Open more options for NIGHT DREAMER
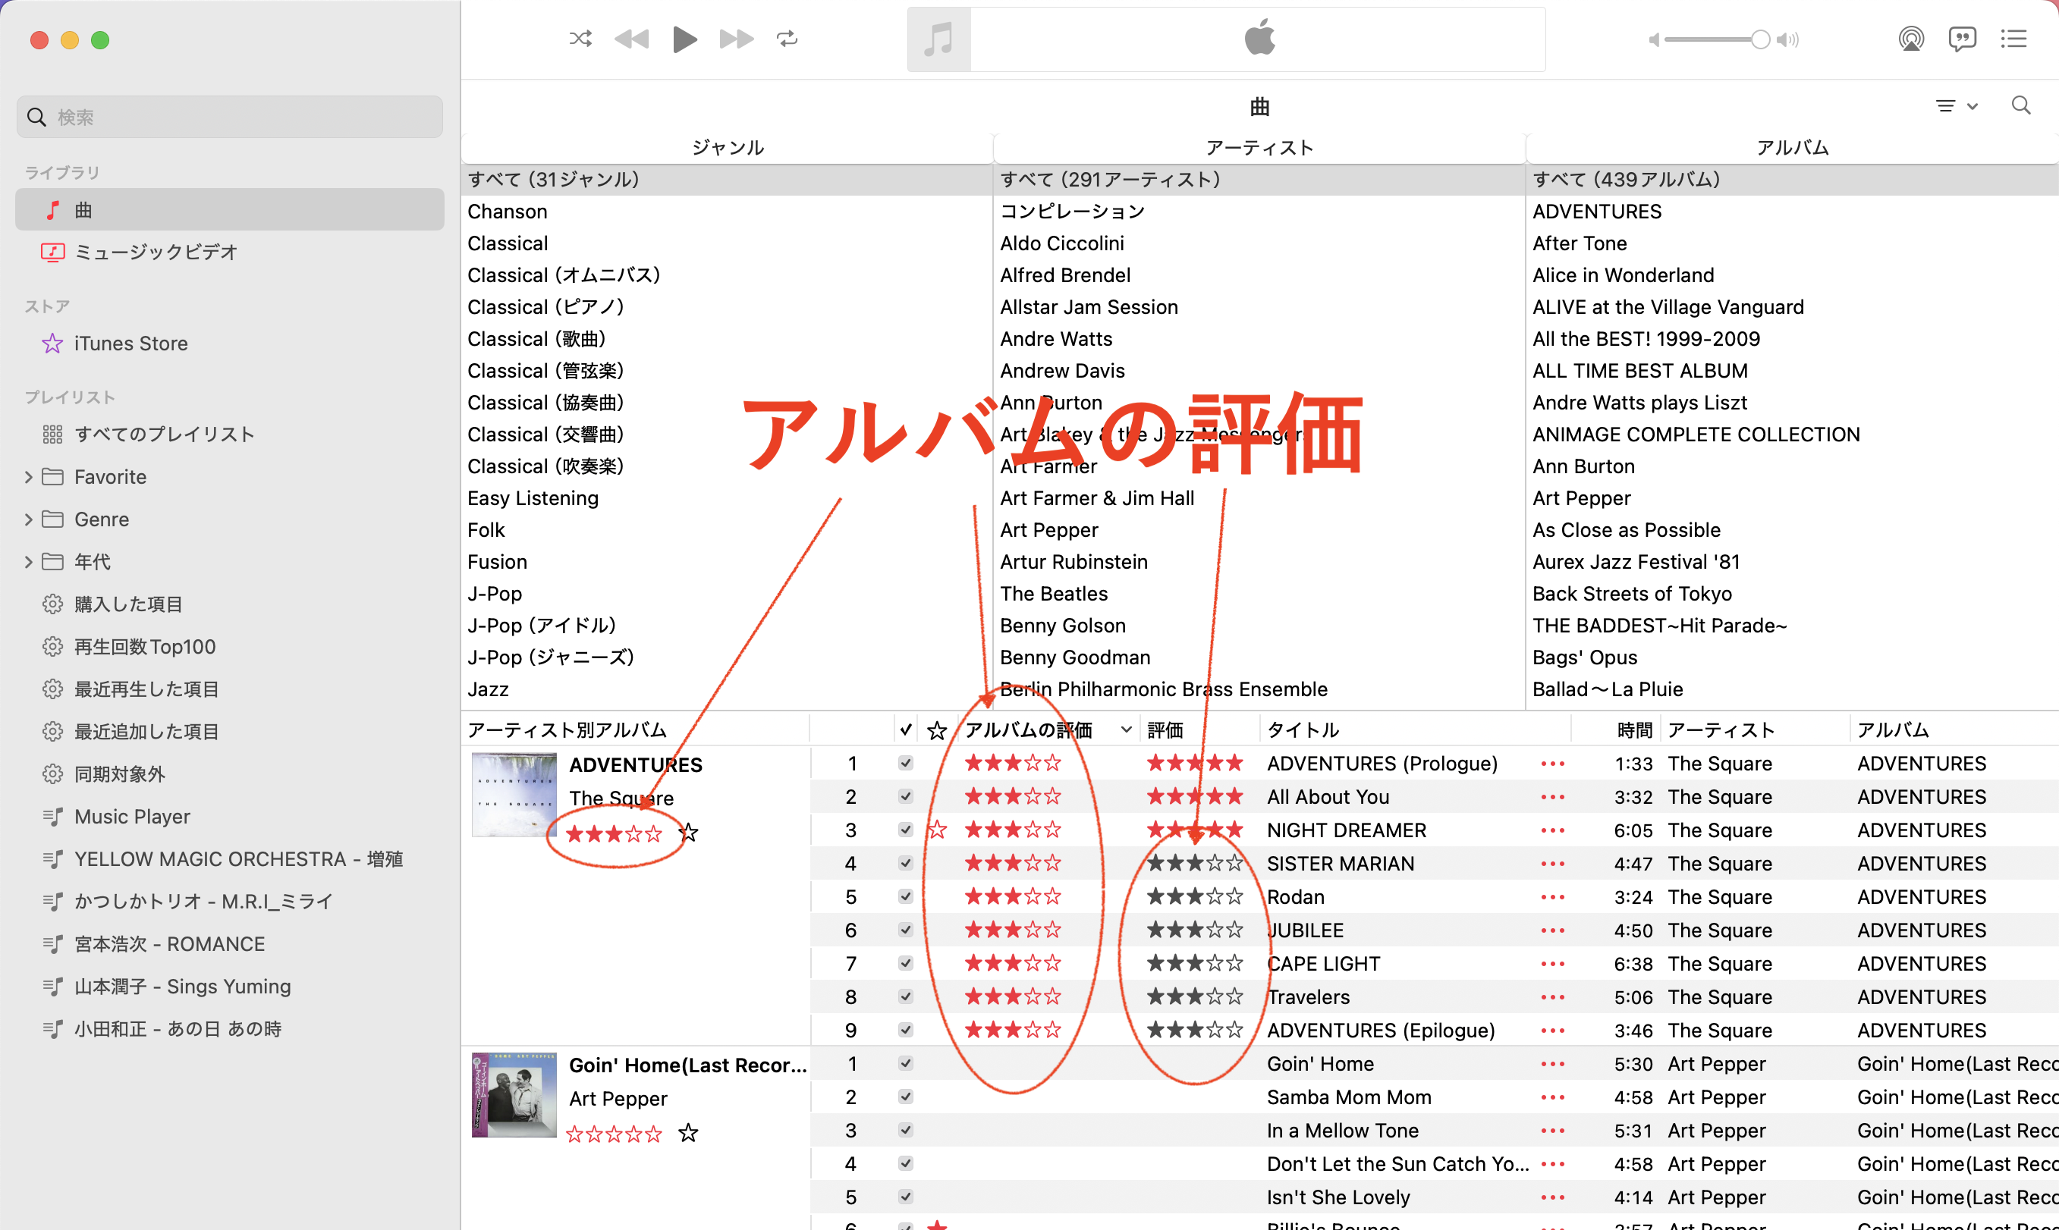The width and height of the screenshot is (2059, 1230). pyautogui.click(x=1552, y=830)
